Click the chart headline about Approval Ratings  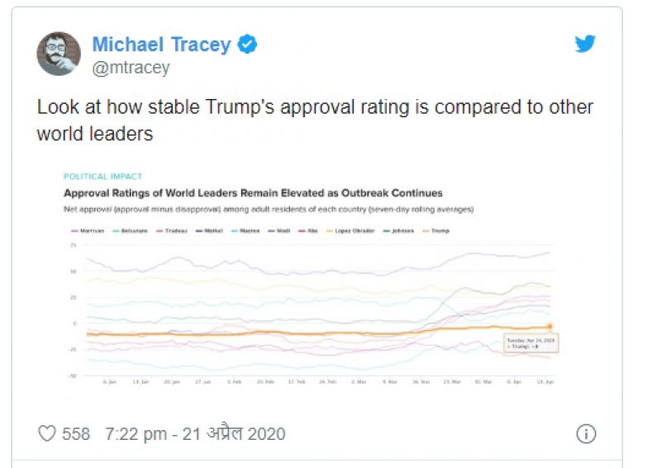pyautogui.click(x=254, y=193)
